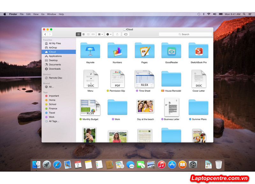Image resolution: width=255 pixels, height=184 pixels.
Task: Open the Apple menu
Action: (5, 14)
